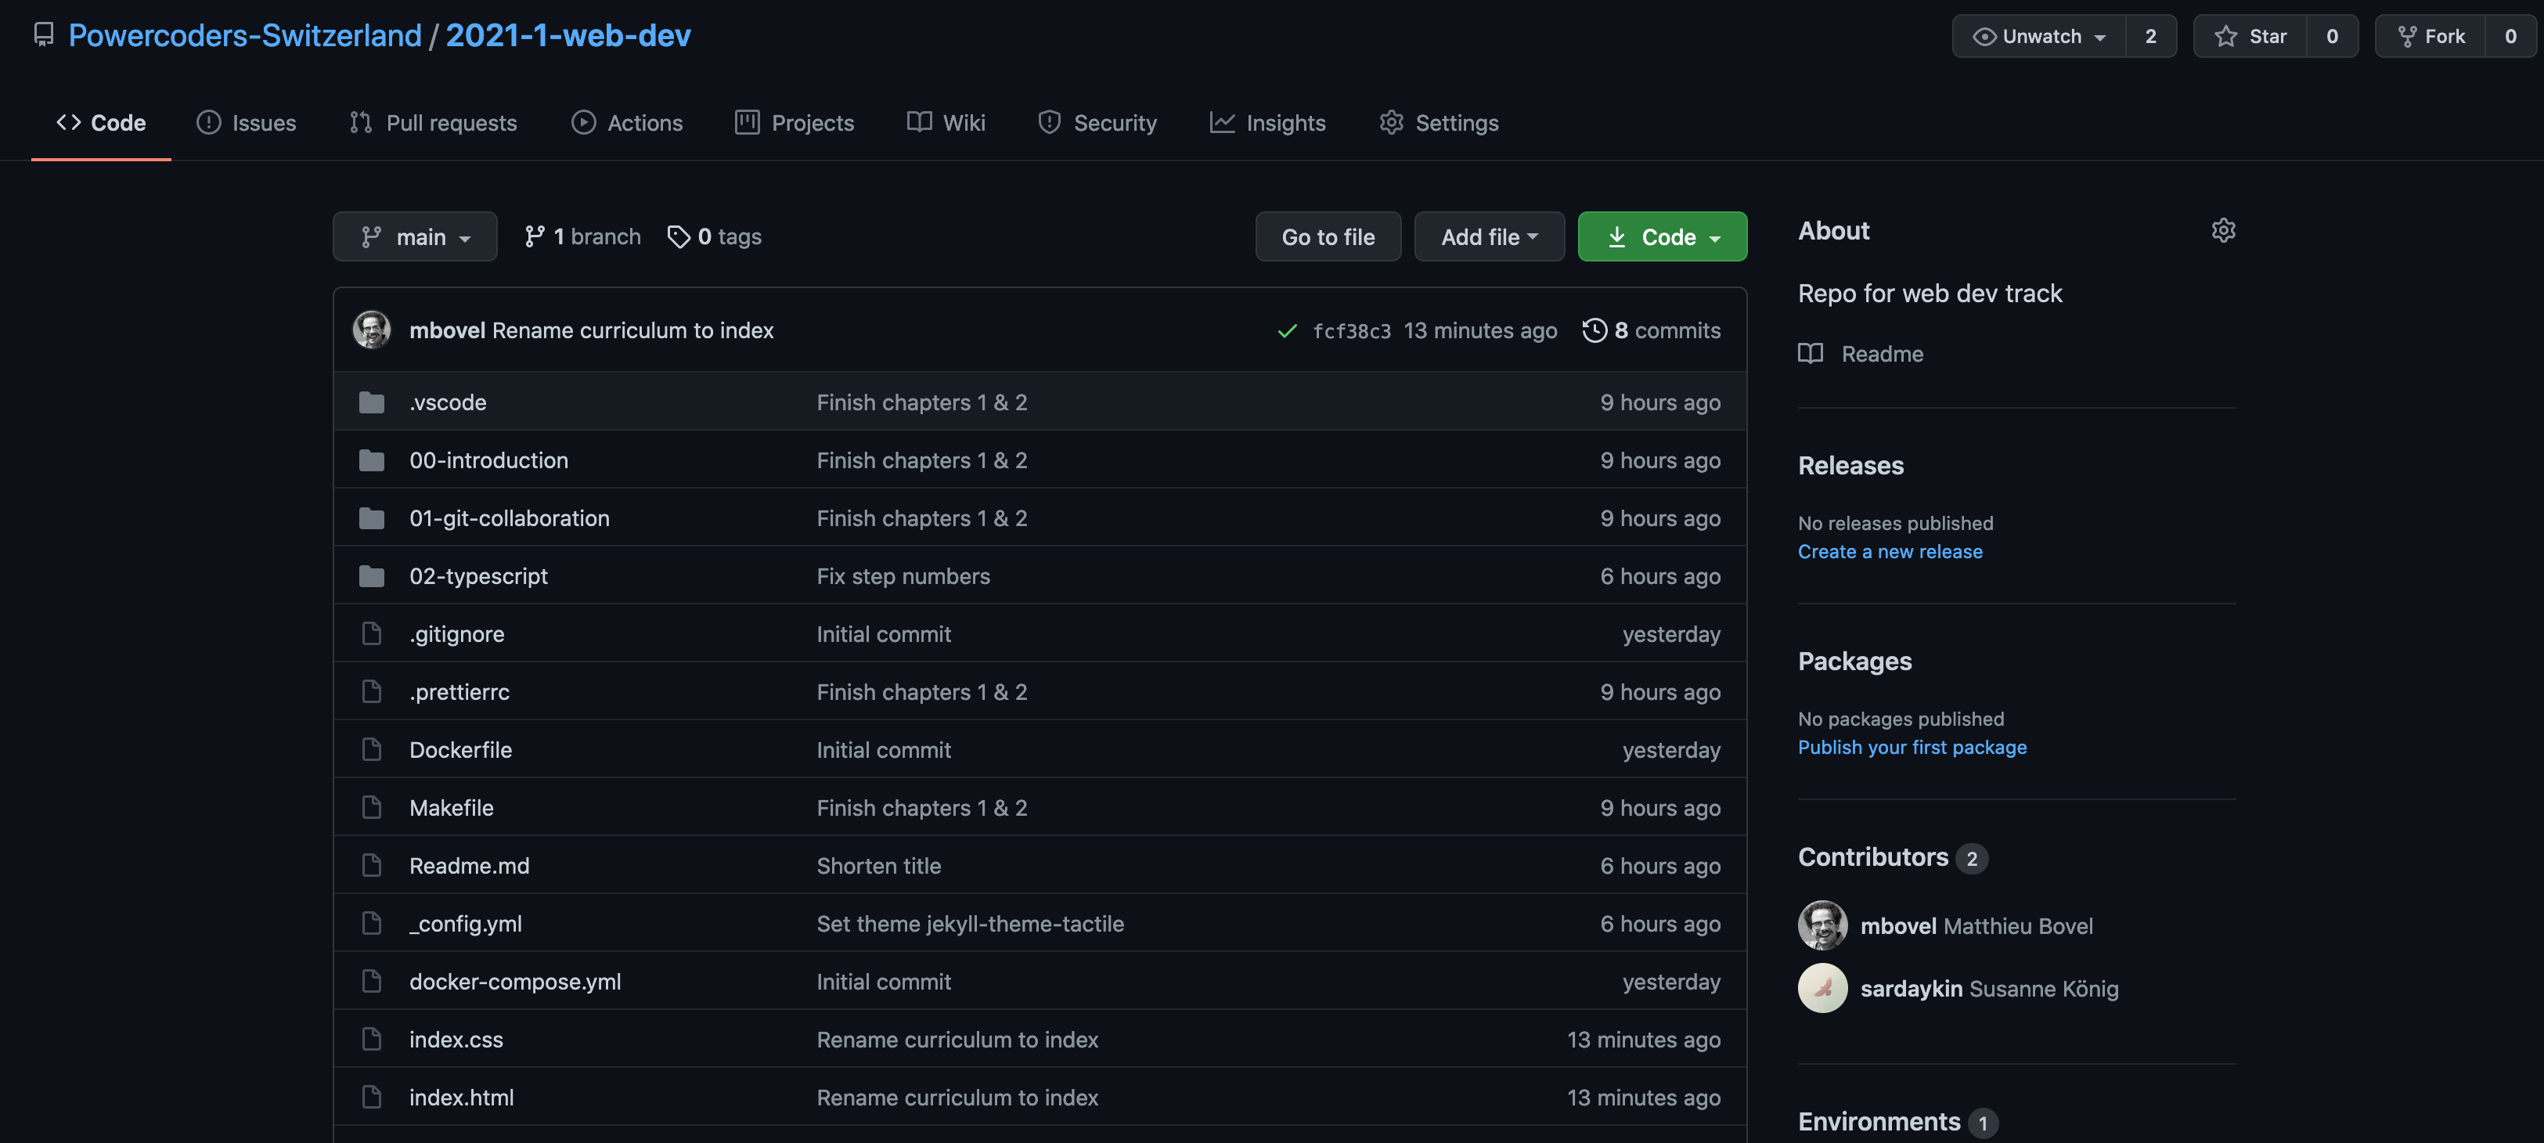Viewport: 2544px width, 1143px height.
Task: Open the Unwatch notifications dropdown
Action: point(2038,37)
